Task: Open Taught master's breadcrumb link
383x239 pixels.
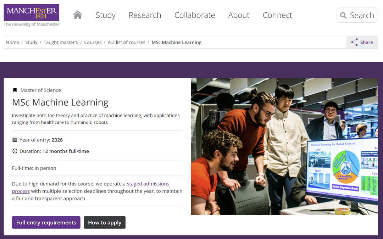Action: (61, 42)
